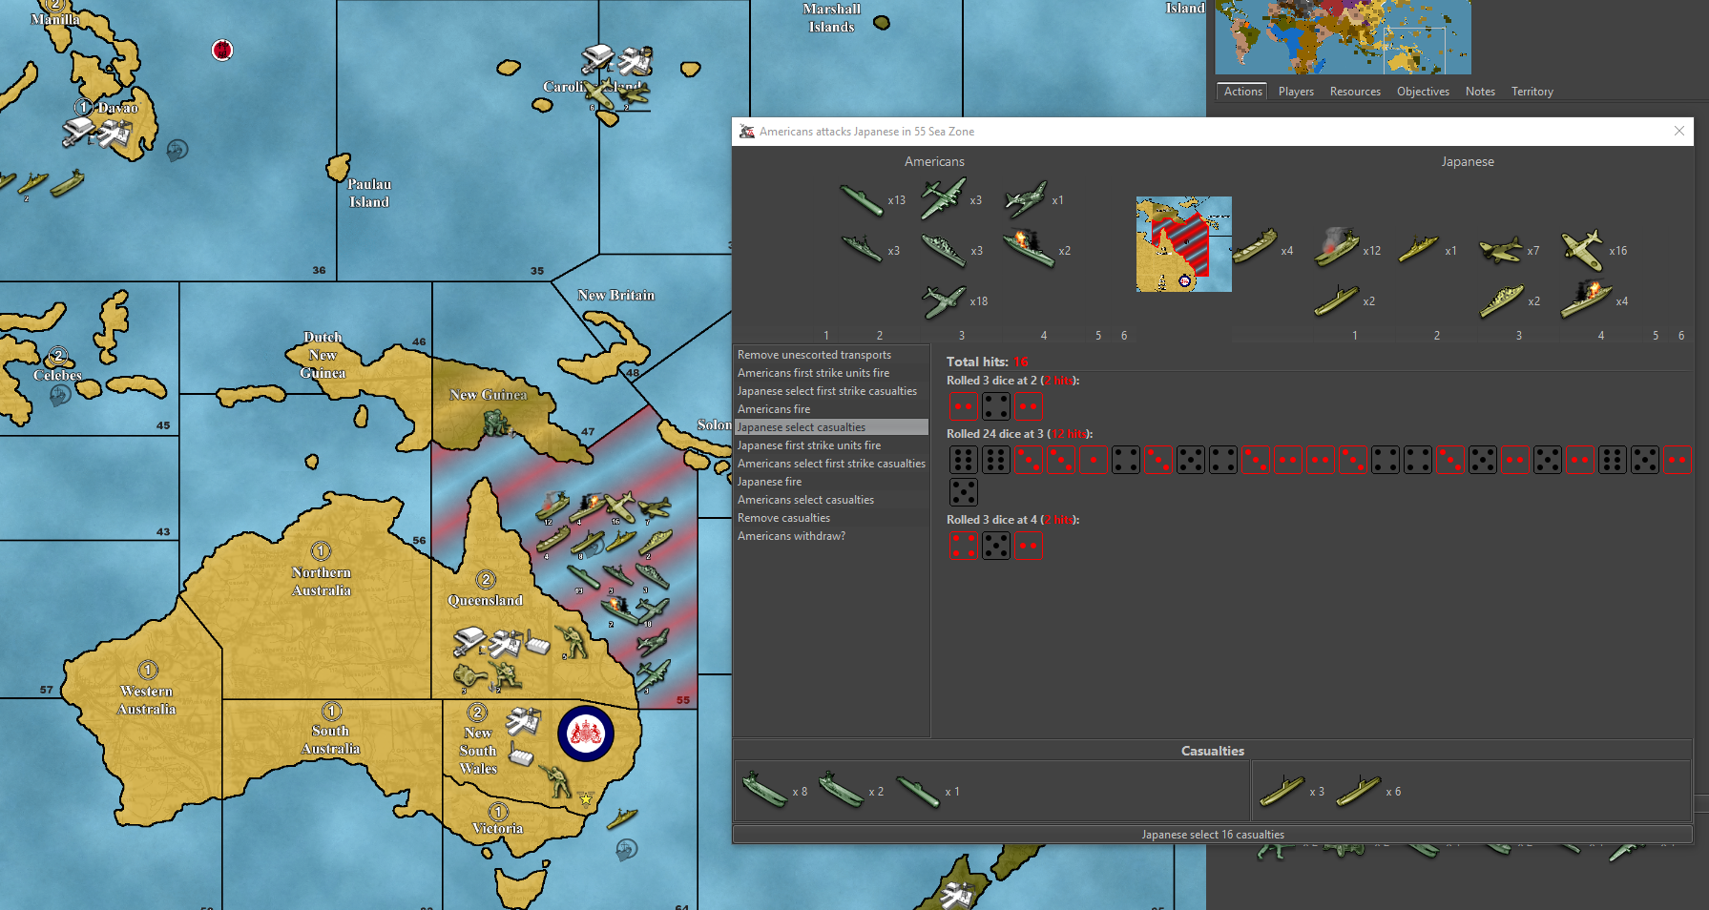This screenshot has width=1709, height=910.
Task: Click the American heavy bomber x3 icon
Action: point(943,198)
